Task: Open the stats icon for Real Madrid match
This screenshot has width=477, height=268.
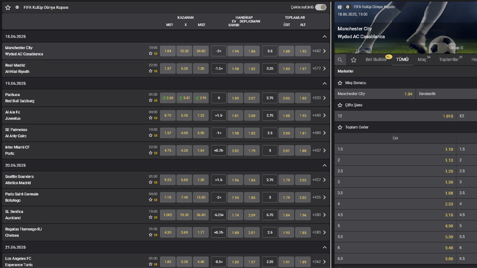Action: coord(156,71)
